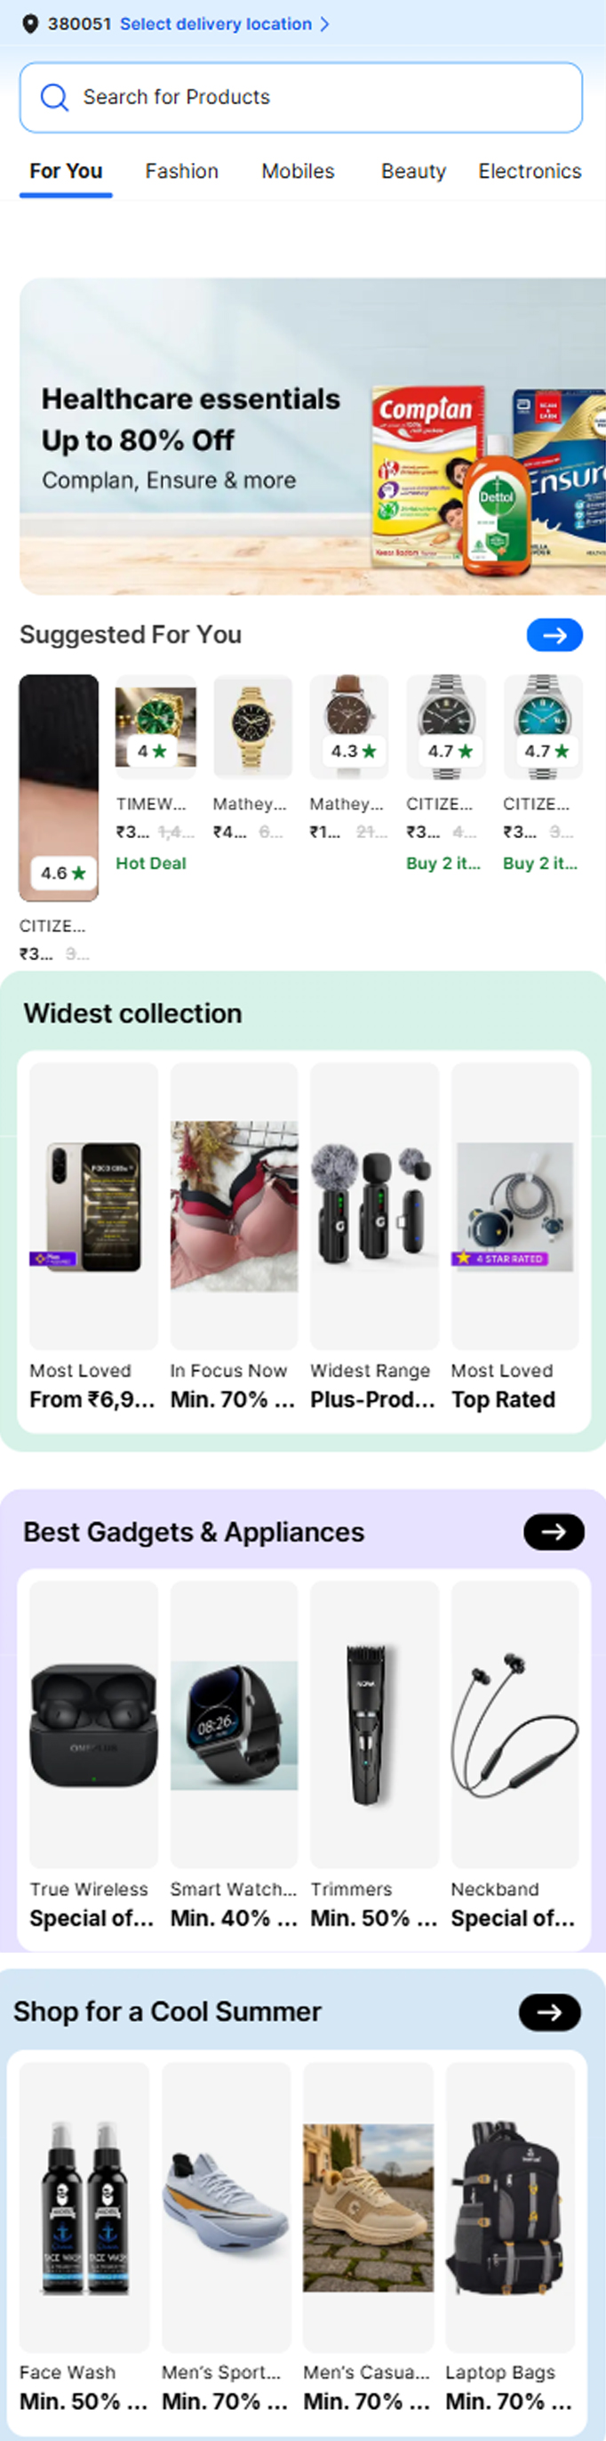Switch to the Mobiles tab
The width and height of the screenshot is (606, 2441).
pyautogui.click(x=299, y=172)
